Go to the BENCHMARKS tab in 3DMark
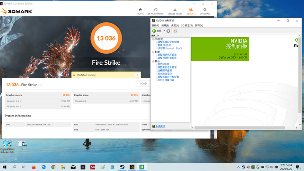The image size is (304, 171). tap(155, 11)
